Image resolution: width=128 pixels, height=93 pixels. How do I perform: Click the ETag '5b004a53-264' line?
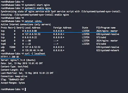click(x=13, y=80)
